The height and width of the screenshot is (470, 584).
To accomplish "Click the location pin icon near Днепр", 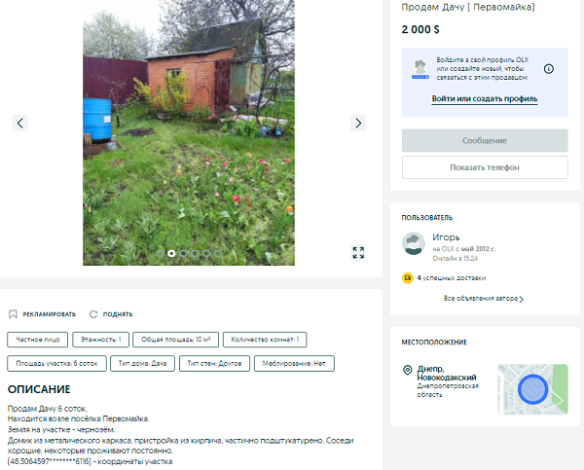I will click(x=408, y=370).
